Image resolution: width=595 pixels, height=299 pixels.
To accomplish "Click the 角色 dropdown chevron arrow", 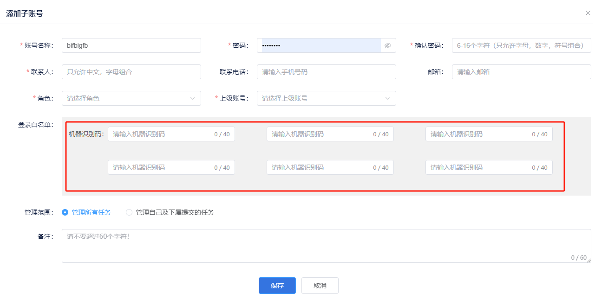I will tap(193, 98).
